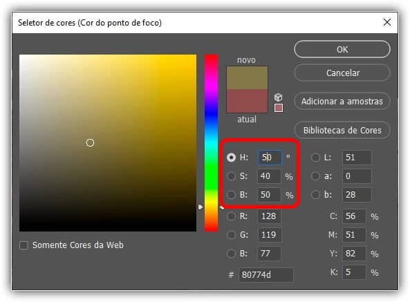This screenshot has width=410, height=302.
Task: Click the hex color field 80774d
Action: point(265,275)
